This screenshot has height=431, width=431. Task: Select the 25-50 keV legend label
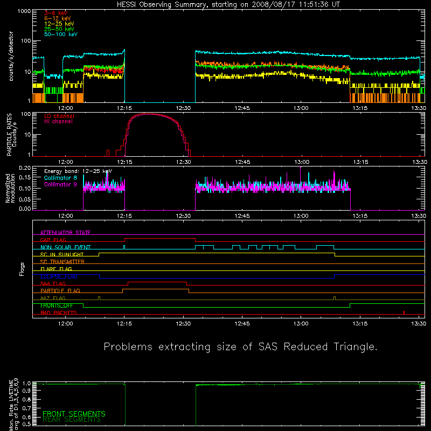pos(59,29)
